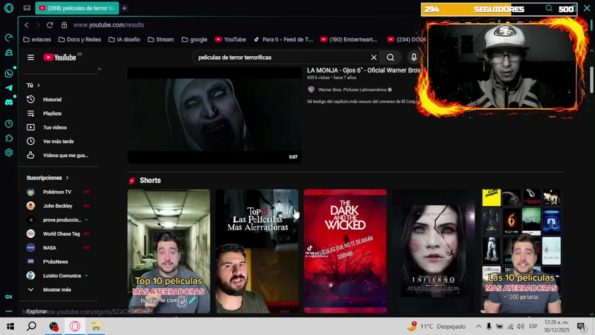Open Telegram in the Opera sidebar

[9, 87]
